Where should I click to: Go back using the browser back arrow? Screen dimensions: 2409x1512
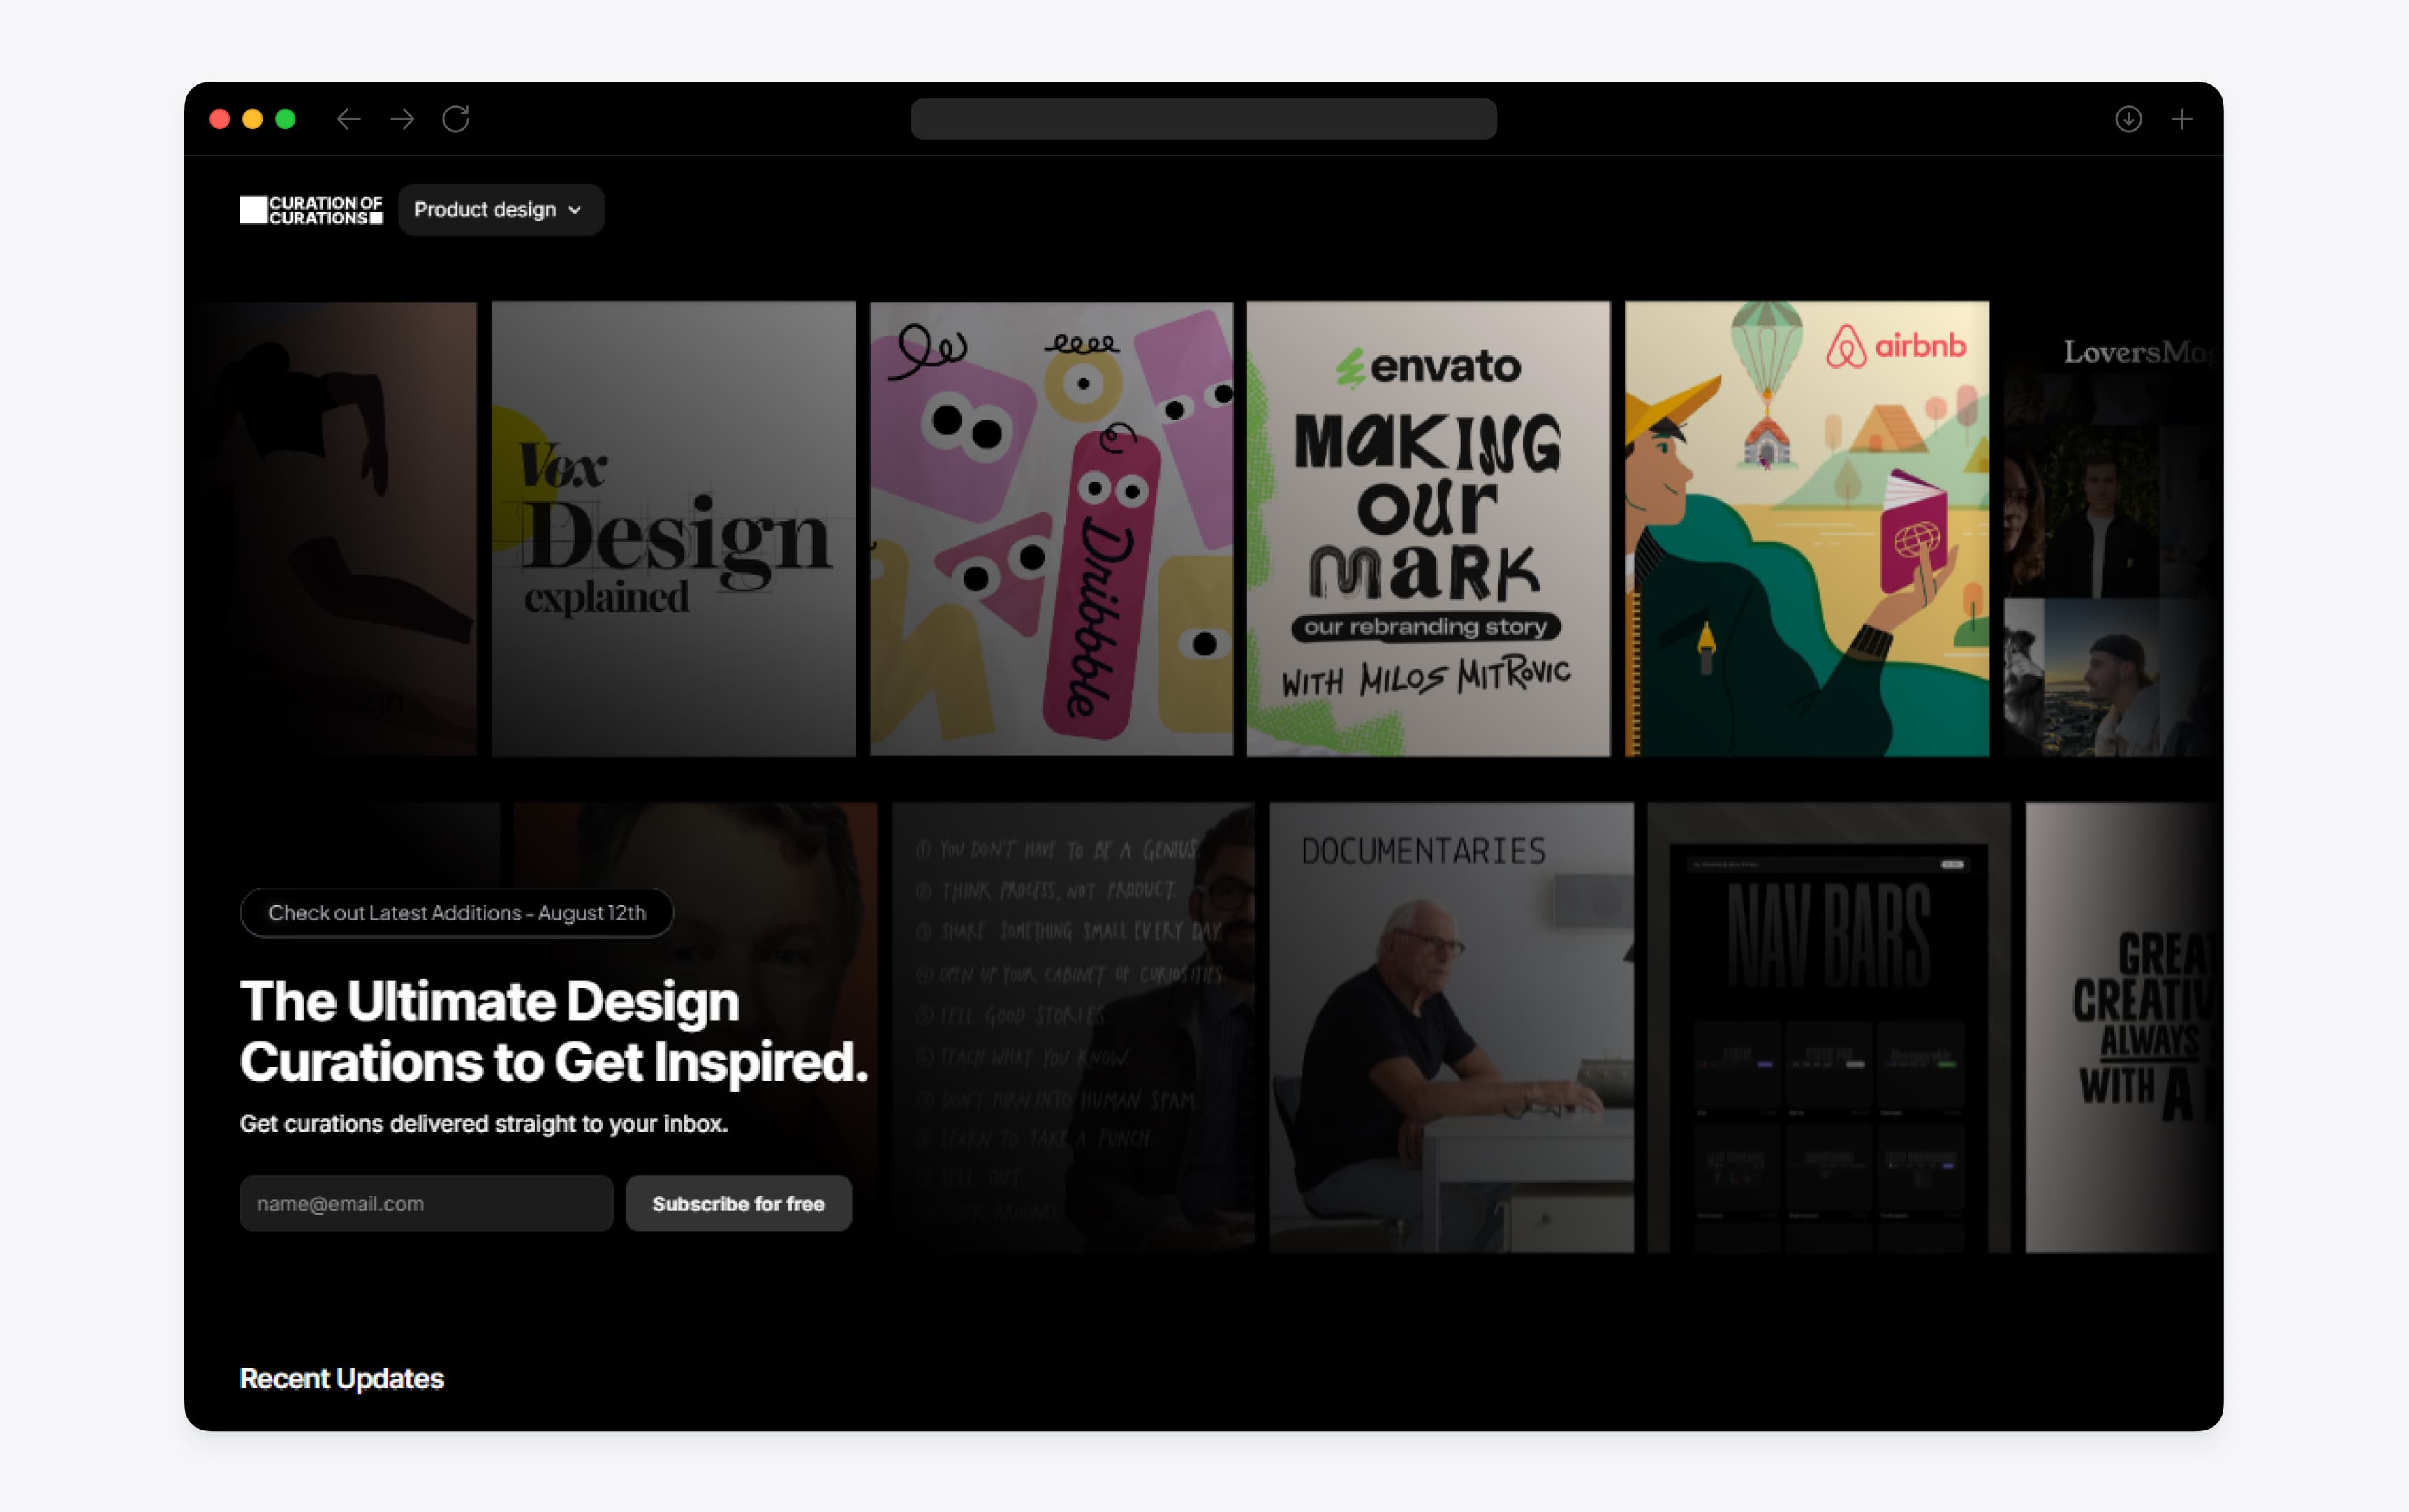tap(348, 119)
